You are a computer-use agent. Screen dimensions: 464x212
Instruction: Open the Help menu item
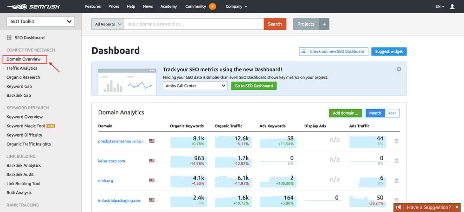(131, 6)
